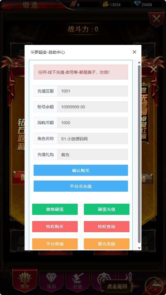Click the red ticket currency icon
The height and width of the screenshot is (295, 166).
point(73,4)
